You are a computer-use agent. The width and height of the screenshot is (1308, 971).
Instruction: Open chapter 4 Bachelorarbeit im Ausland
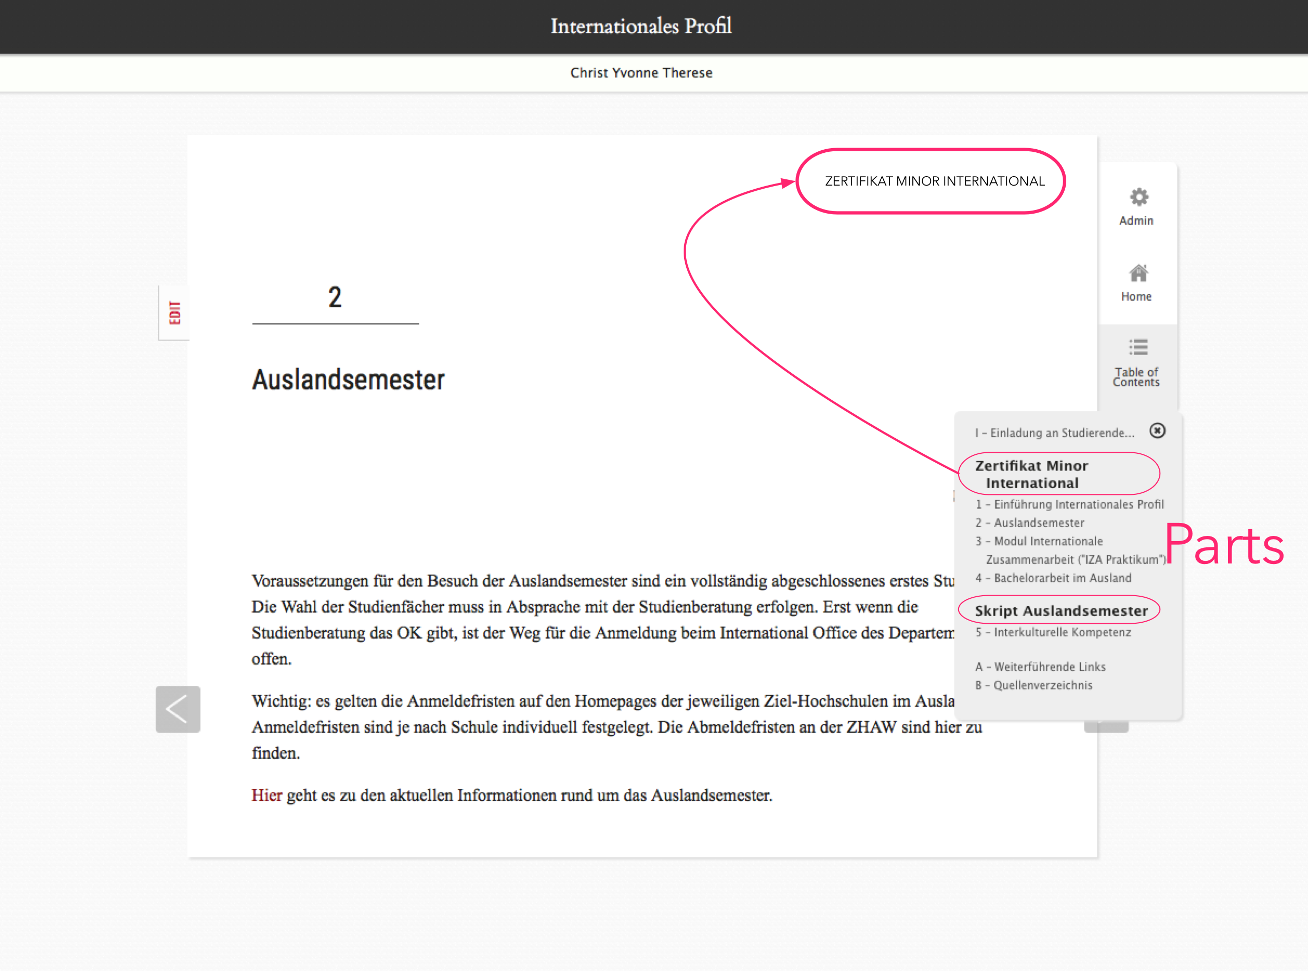pyautogui.click(x=1053, y=579)
